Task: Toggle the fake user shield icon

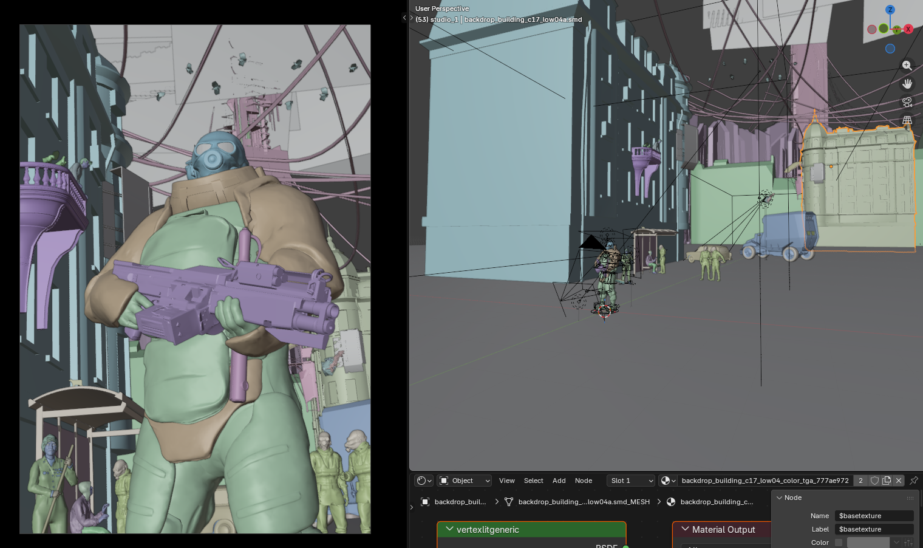Action: 874,481
